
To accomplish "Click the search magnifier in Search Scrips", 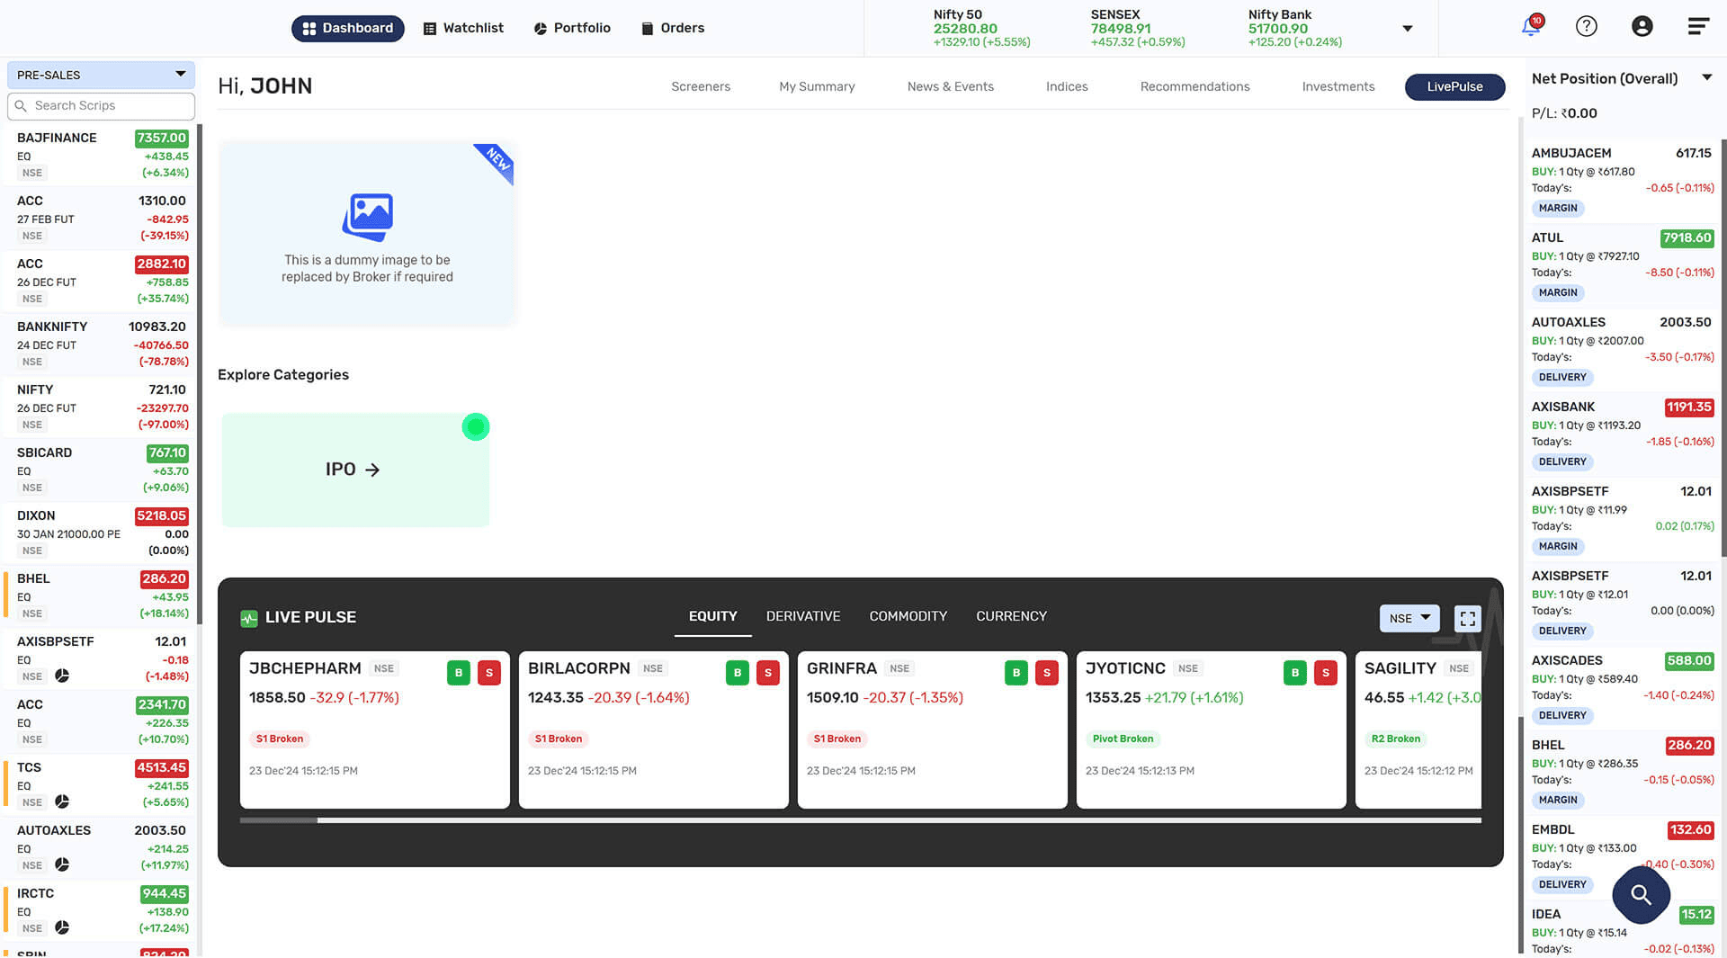I will click(x=21, y=106).
